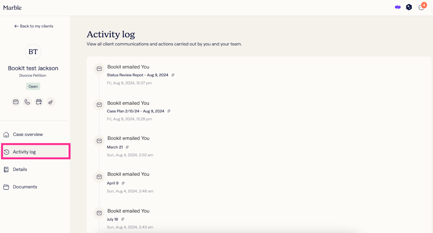This screenshot has height=233, width=433.
Task: Click the striped icon beside the calendar icon
Action: click(50, 102)
